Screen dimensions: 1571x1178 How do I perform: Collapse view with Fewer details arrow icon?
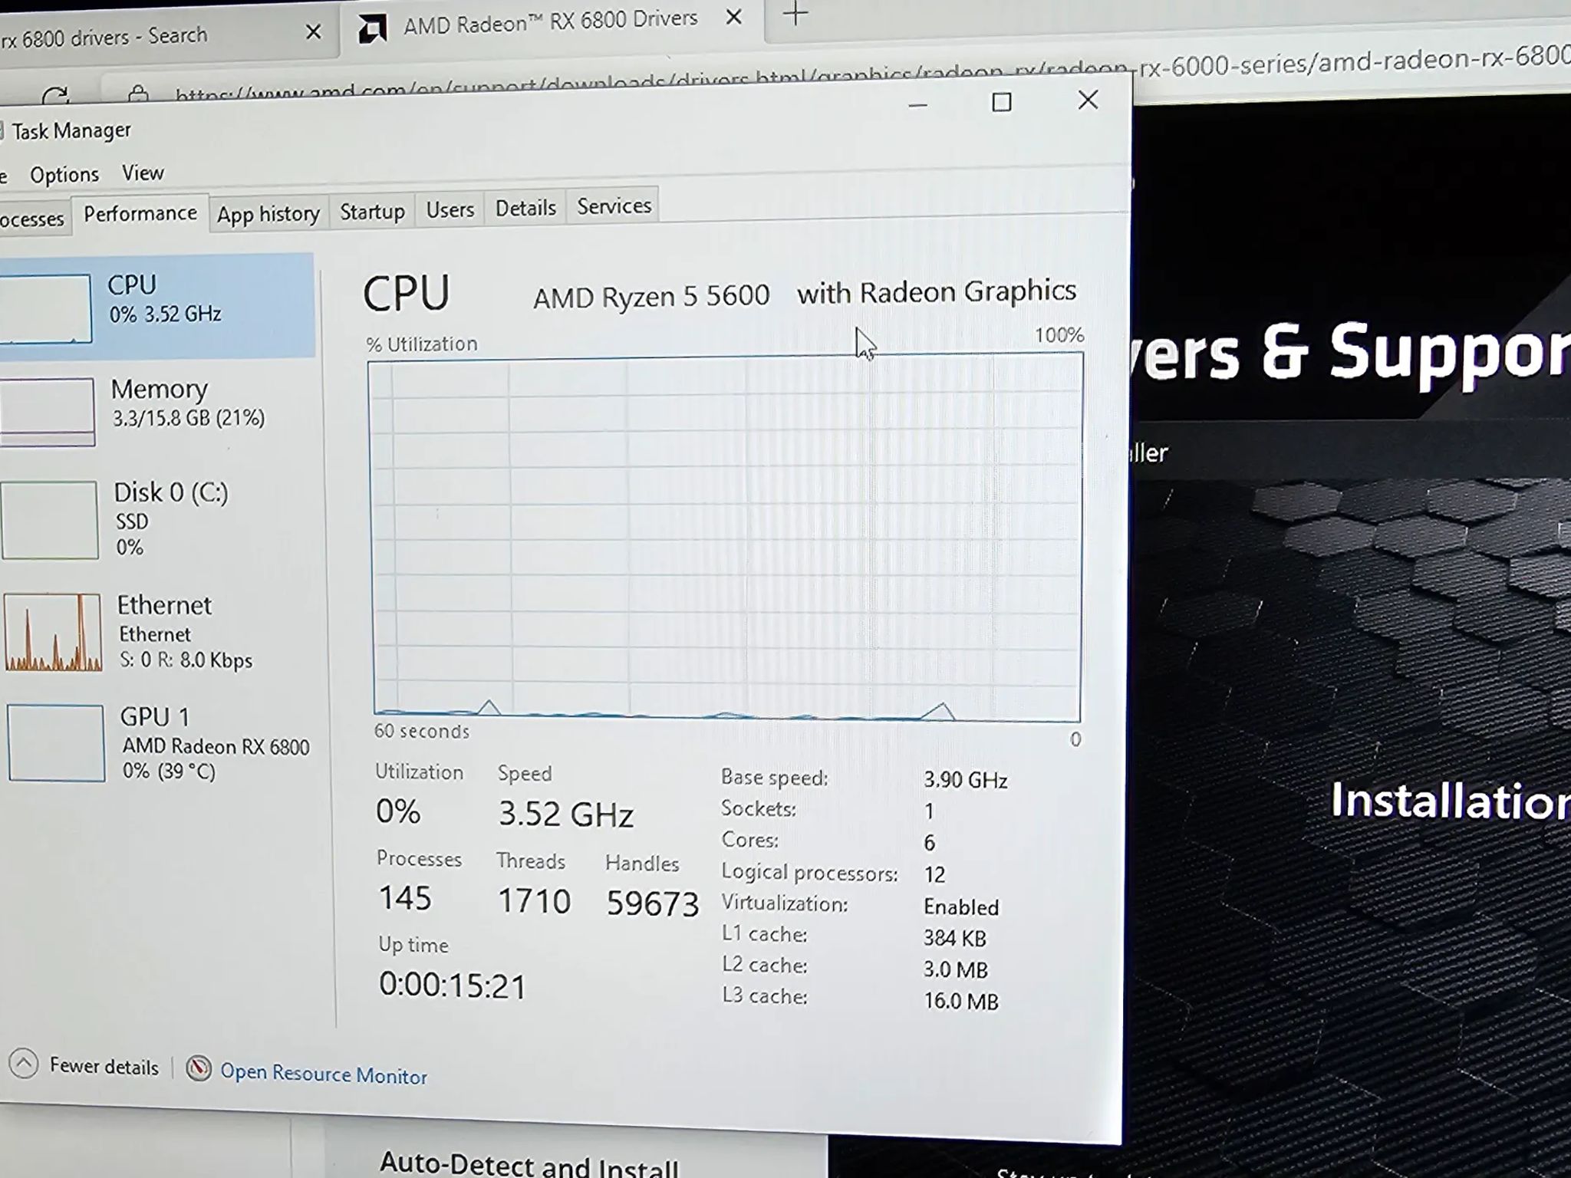[24, 1064]
